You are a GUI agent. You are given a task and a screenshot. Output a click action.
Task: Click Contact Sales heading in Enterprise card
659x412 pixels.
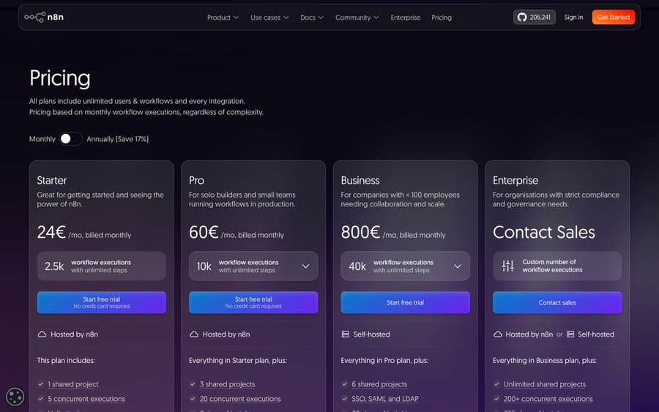click(x=544, y=232)
